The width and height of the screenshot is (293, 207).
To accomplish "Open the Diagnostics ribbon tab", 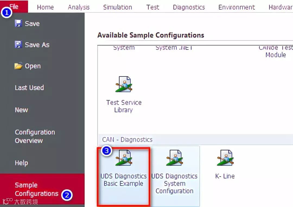I will click(189, 7).
